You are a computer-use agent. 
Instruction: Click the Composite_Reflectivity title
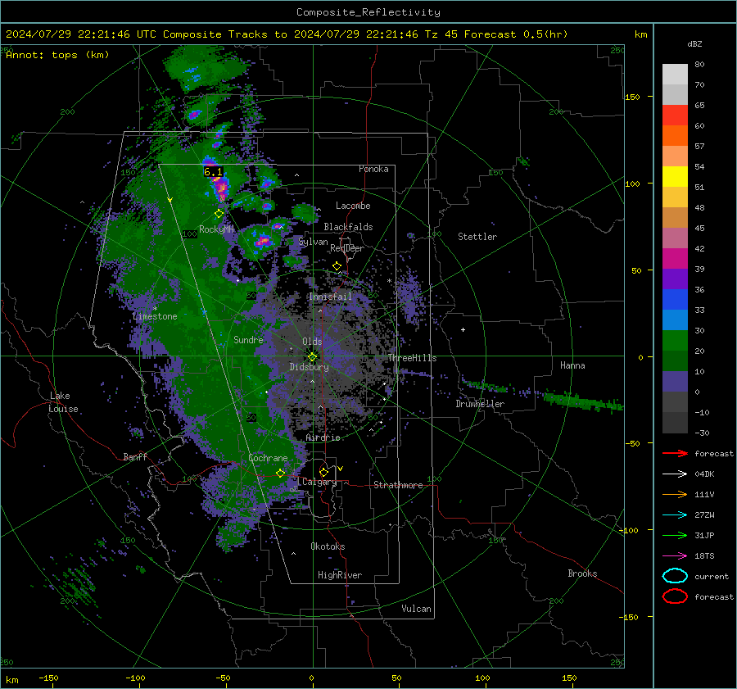368,12
